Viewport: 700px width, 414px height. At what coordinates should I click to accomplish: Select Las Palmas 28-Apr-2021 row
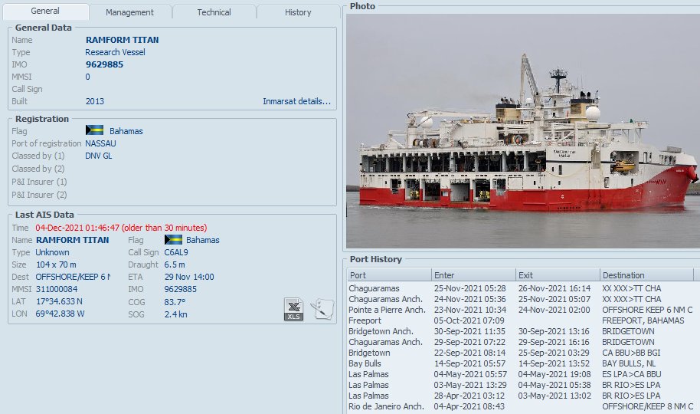pos(522,396)
